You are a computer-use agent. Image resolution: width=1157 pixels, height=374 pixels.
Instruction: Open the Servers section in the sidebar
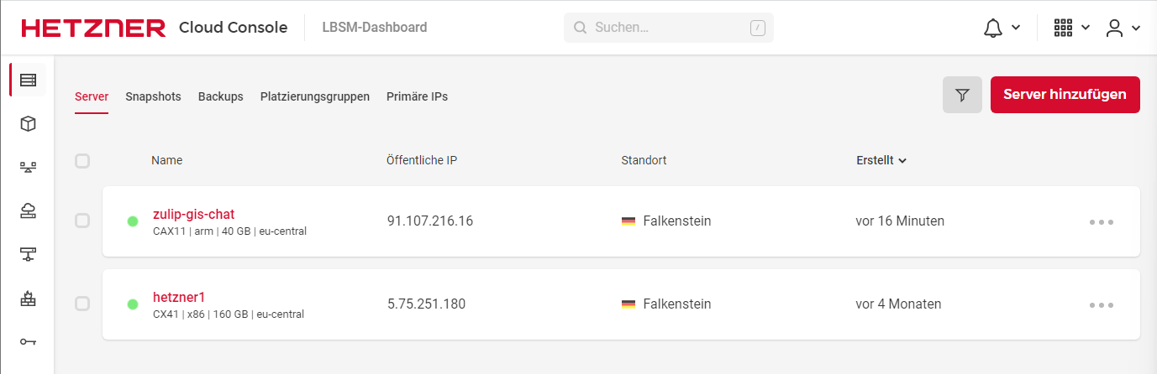coord(29,80)
